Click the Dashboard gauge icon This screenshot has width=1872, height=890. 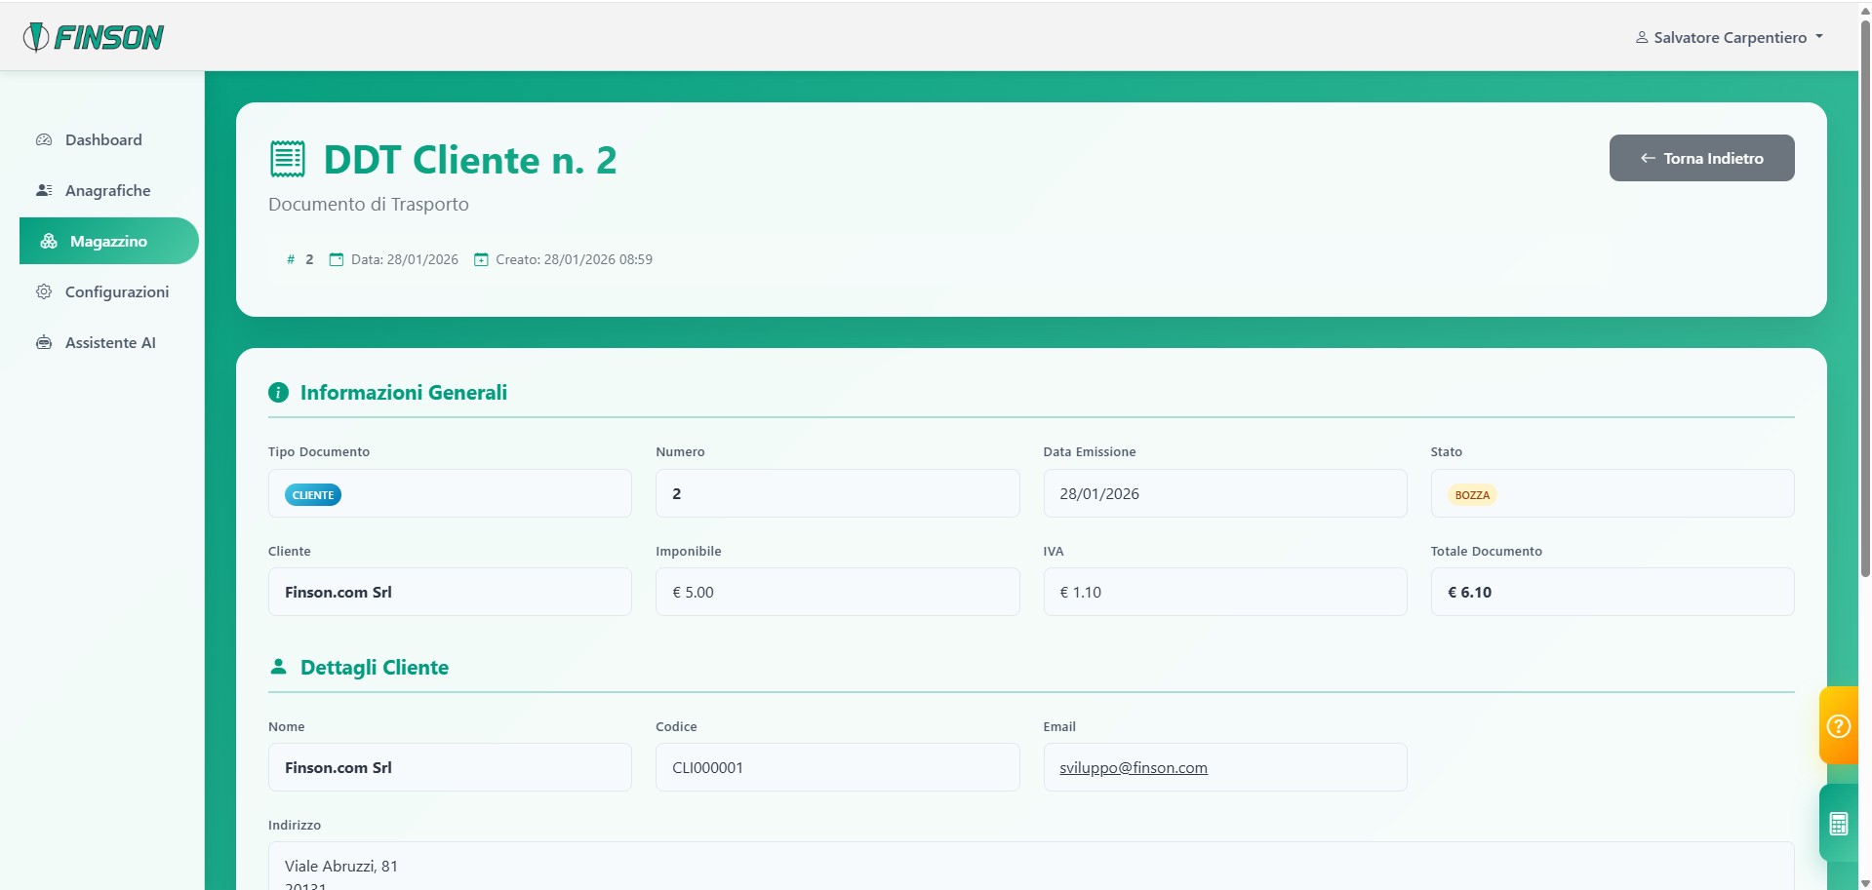click(x=44, y=139)
